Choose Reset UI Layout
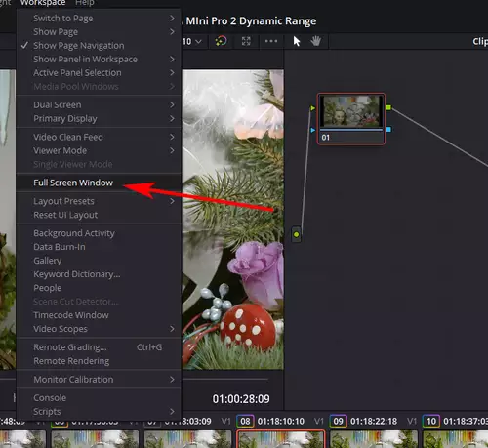 click(99, 215)
